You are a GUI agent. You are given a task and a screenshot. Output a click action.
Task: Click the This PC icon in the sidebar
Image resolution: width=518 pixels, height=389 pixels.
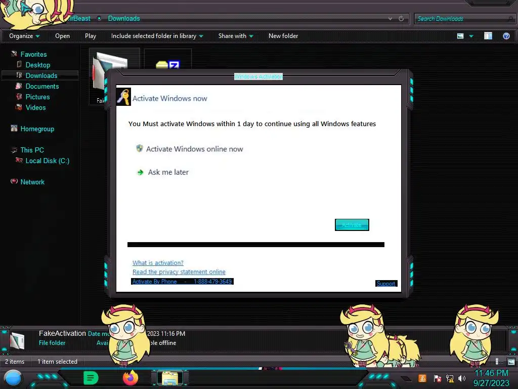point(14,150)
